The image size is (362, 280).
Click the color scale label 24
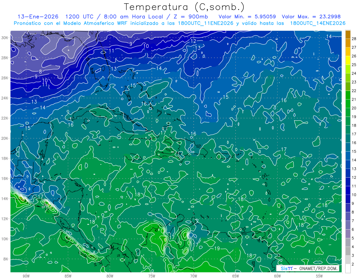click(354, 73)
